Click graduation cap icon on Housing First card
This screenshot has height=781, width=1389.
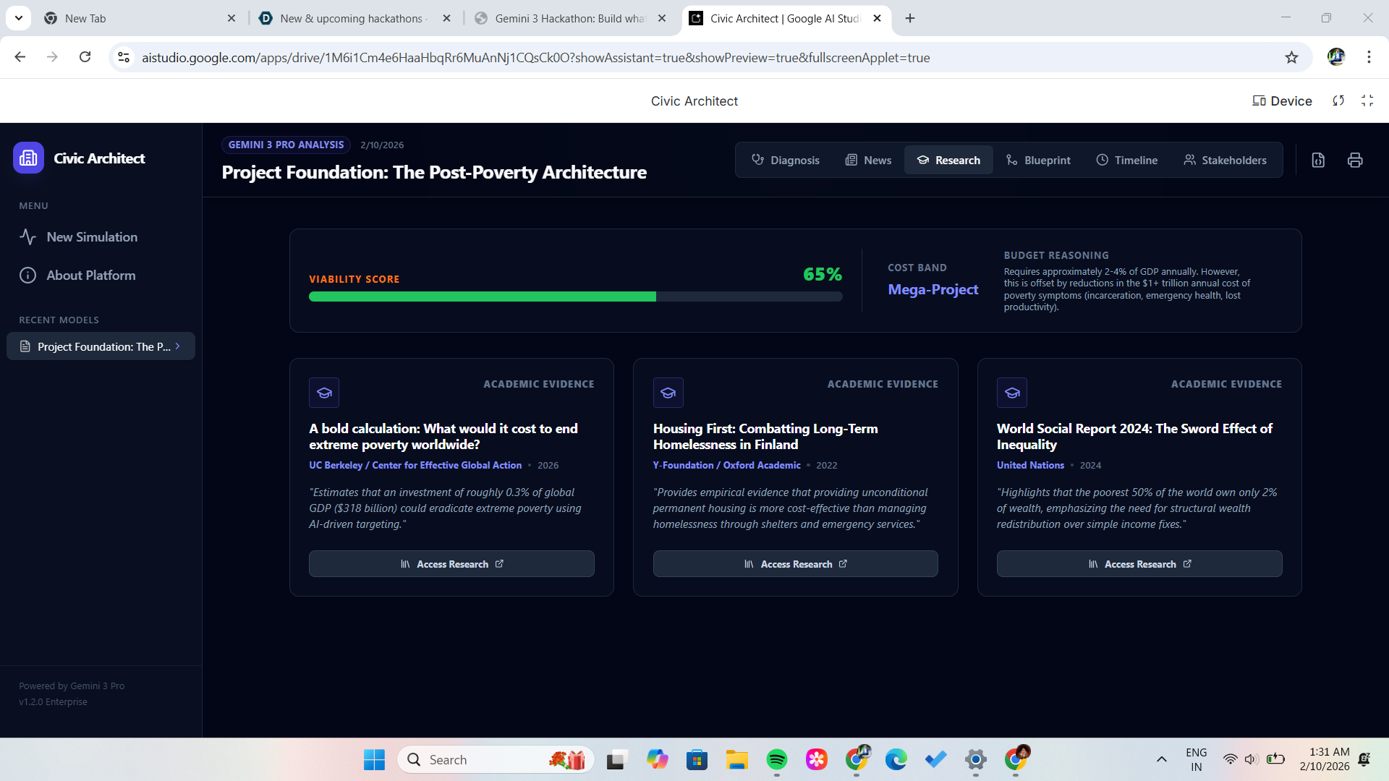(668, 393)
